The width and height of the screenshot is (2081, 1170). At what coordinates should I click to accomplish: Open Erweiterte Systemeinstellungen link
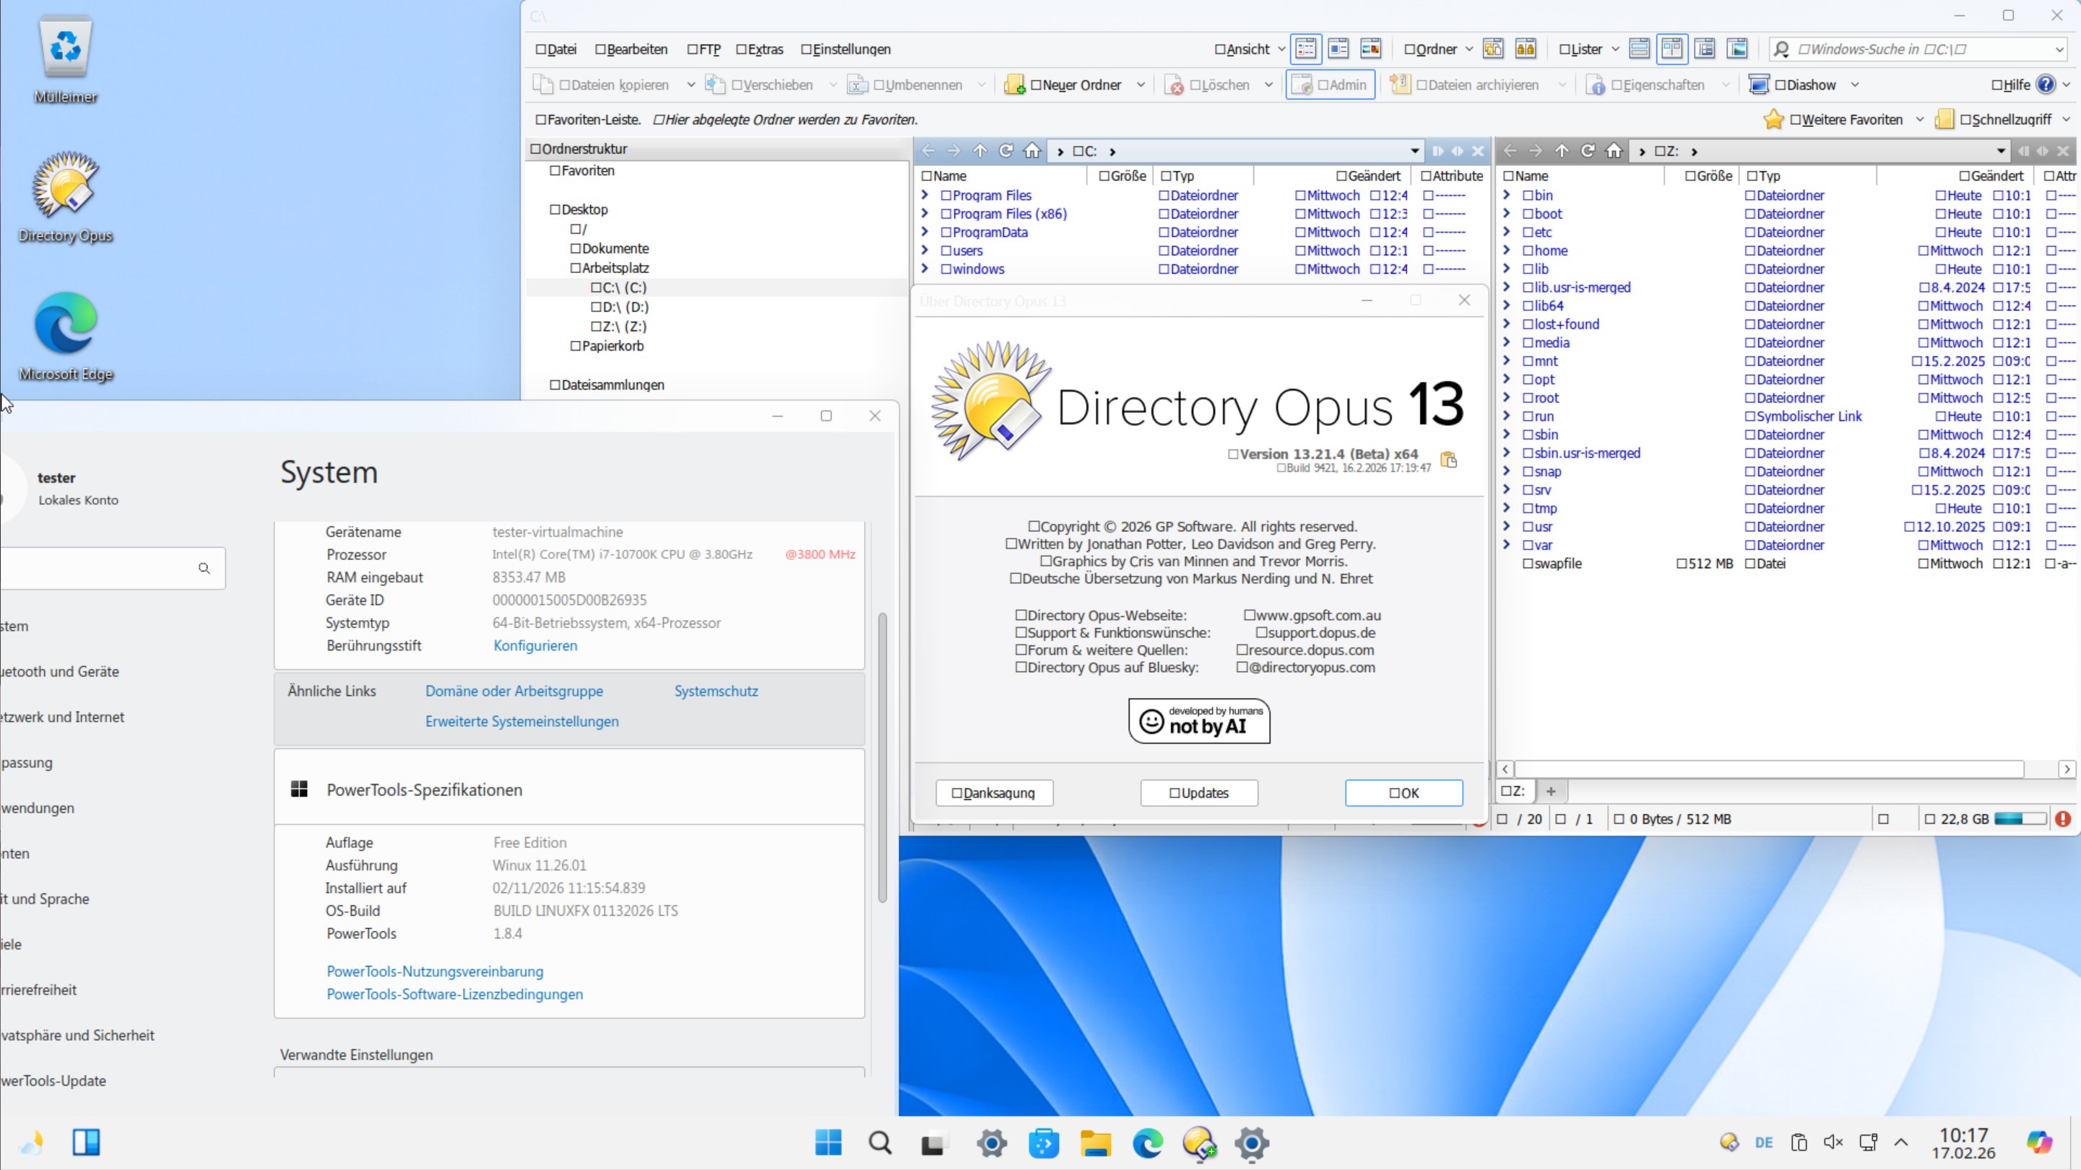tap(522, 721)
